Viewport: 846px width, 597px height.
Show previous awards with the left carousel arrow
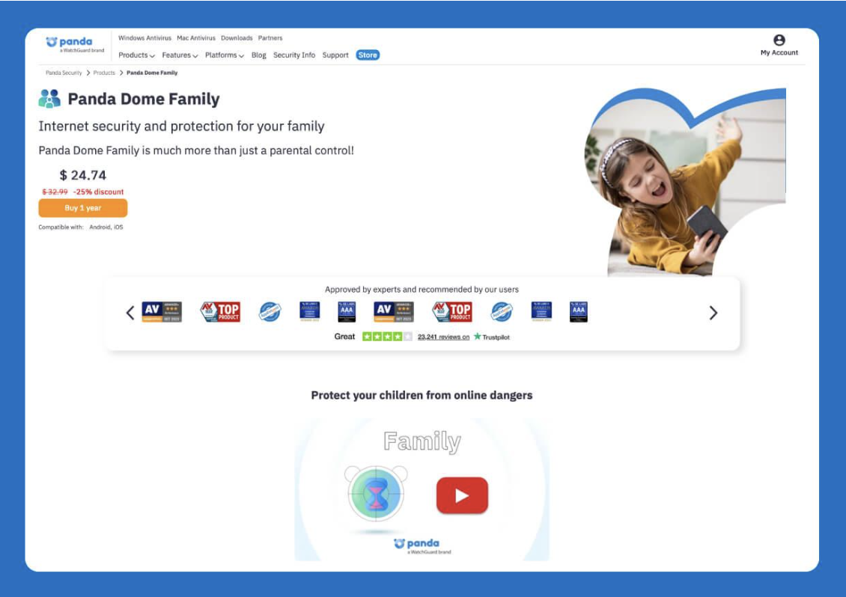click(130, 313)
